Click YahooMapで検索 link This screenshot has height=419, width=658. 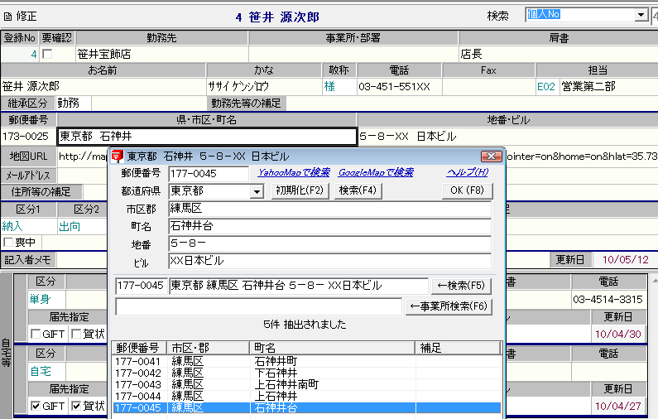[x=294, y=172]
